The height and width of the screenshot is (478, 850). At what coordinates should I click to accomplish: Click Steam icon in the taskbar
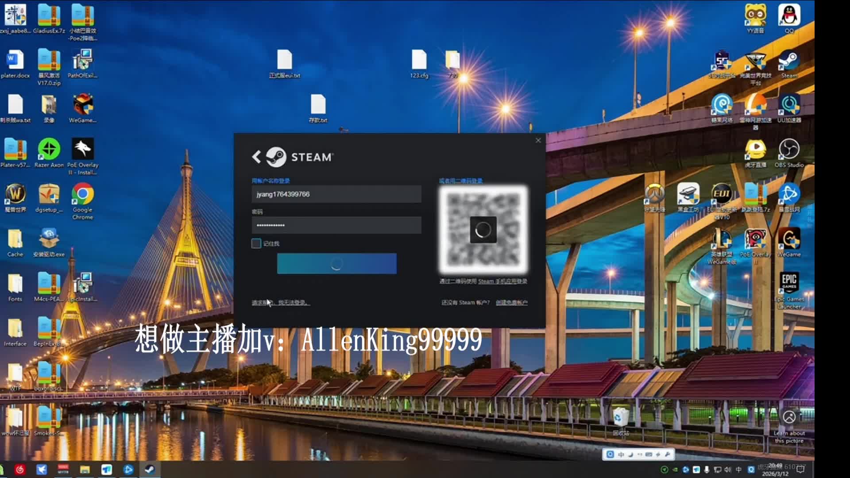coord(150,469)
